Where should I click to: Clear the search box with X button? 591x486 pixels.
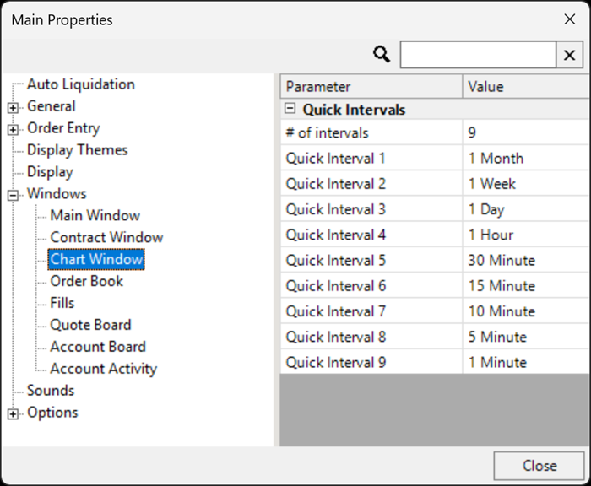pyautogui.click(x=569, y=55)
